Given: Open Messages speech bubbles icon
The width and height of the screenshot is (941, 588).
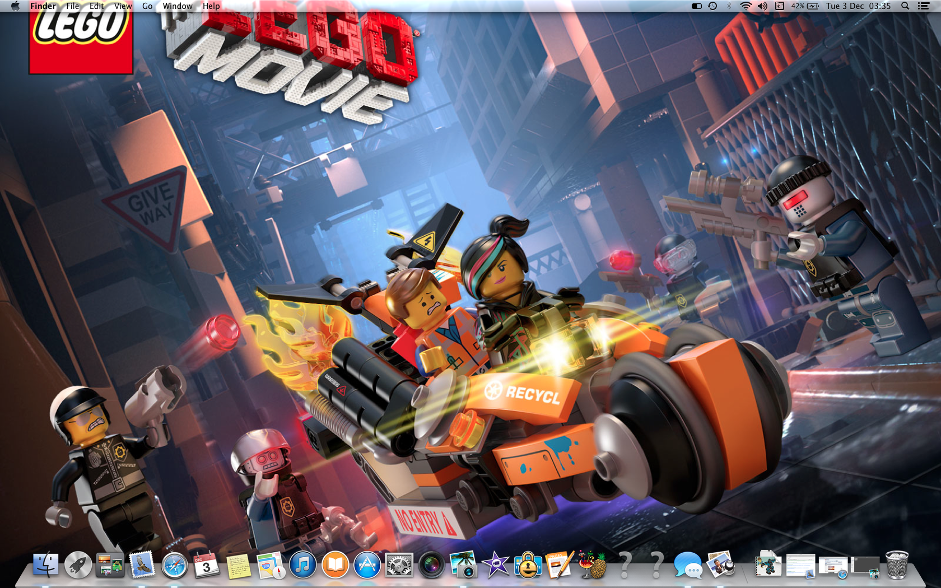Looking at the screenshot, I should coord(688,564).
